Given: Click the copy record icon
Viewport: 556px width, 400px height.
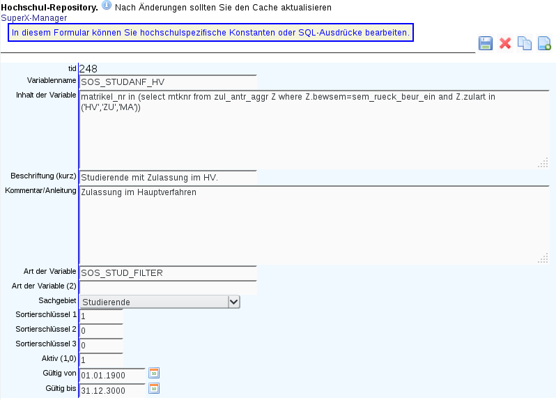Looking at the screenshot, I should 525,43.
